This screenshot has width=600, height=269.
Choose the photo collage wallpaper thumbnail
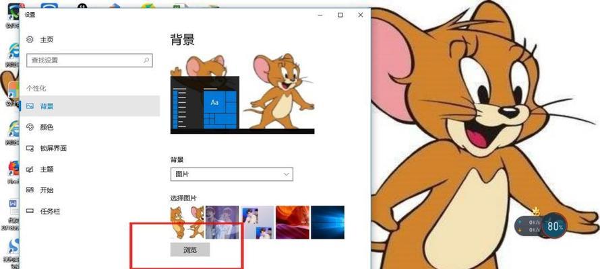pos(258,223)
